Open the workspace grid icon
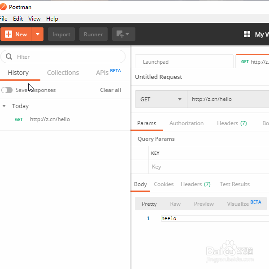Screen dimensions: 269x269 [247, 34]
